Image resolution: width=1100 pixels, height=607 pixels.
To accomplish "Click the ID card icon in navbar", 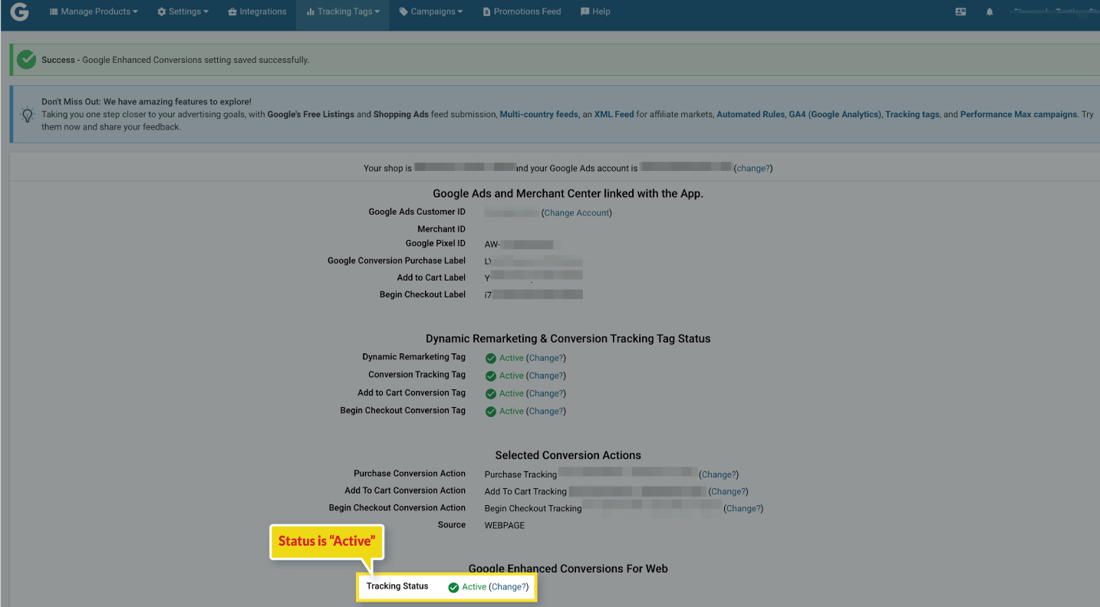I will tap(960, 12).
